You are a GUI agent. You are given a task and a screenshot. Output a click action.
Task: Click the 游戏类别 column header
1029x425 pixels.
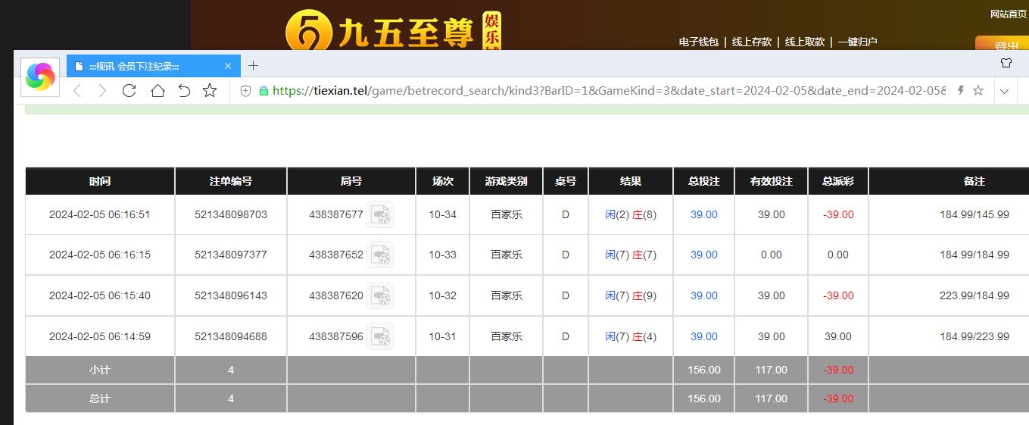[x=507, y=181]
